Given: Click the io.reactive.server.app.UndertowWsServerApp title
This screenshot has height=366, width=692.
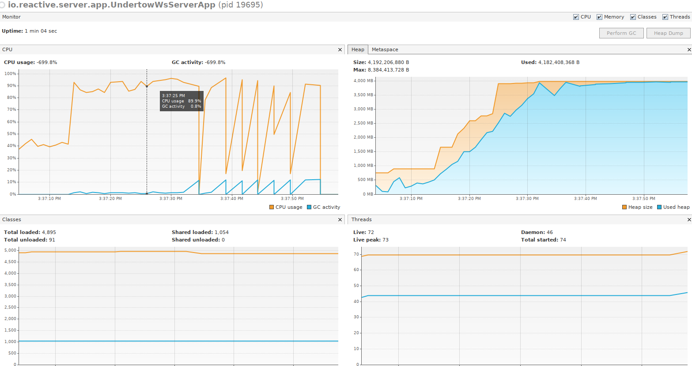Looking at the screenshot, I should point(112,5).
